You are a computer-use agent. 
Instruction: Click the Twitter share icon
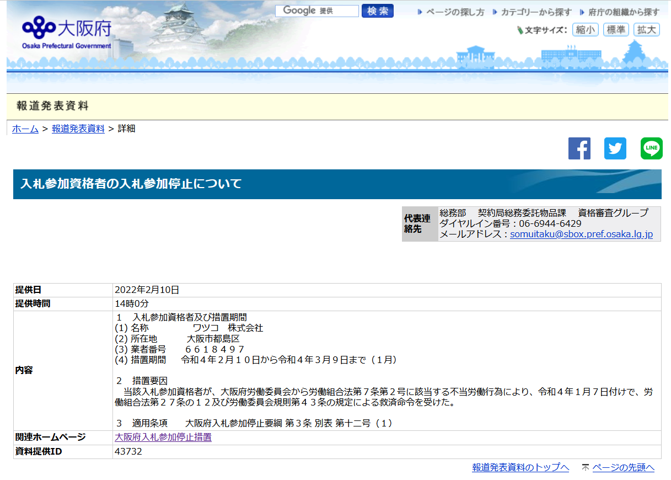[x=615, y=148]
